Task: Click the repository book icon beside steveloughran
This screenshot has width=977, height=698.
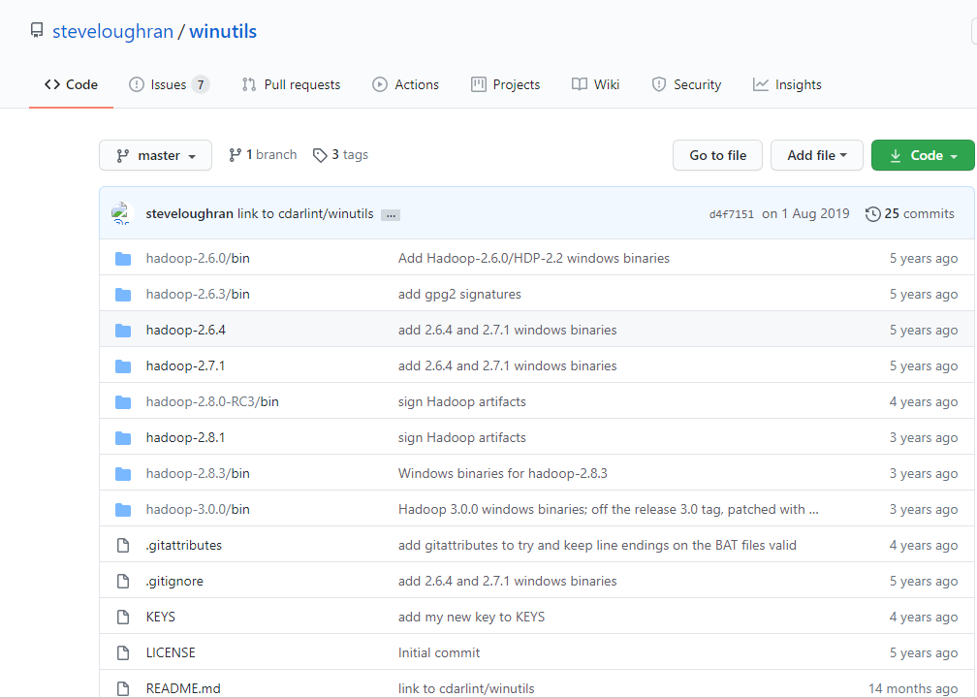Action: 38,31
